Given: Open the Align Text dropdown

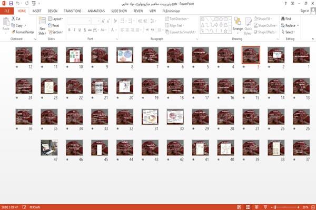Looking at the screenshot, I should click(174, 25).
